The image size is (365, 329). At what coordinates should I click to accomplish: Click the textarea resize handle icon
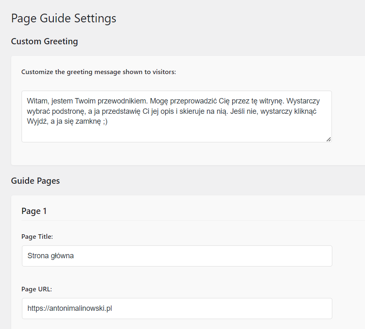tap(329, 139)
